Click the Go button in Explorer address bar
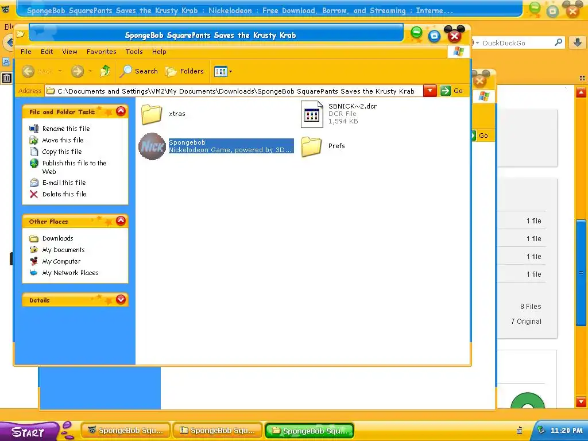 pyautogui.click(x=451, y=91)
